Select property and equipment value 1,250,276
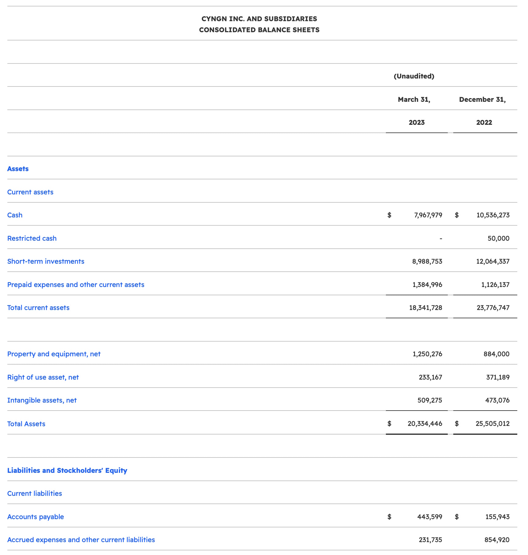528x555 pixels. coord(428,354)
